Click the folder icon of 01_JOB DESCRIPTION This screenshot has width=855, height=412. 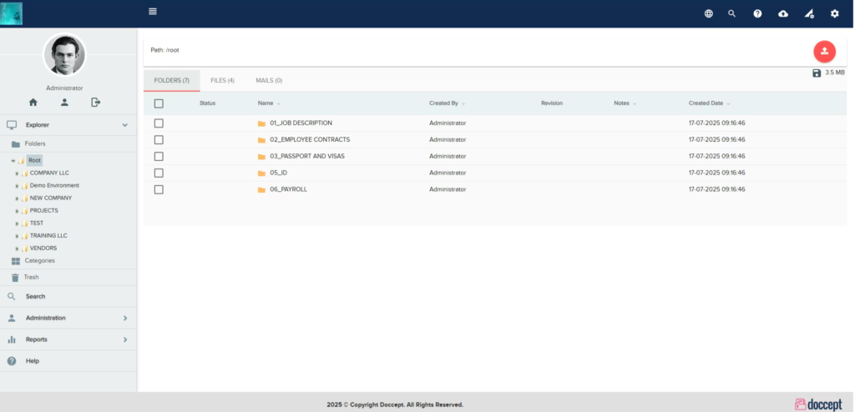coord(261,123)
